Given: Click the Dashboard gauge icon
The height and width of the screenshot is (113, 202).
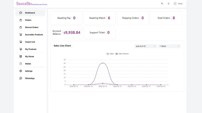Looking at the screenshot, I should [x=21, y=13].
